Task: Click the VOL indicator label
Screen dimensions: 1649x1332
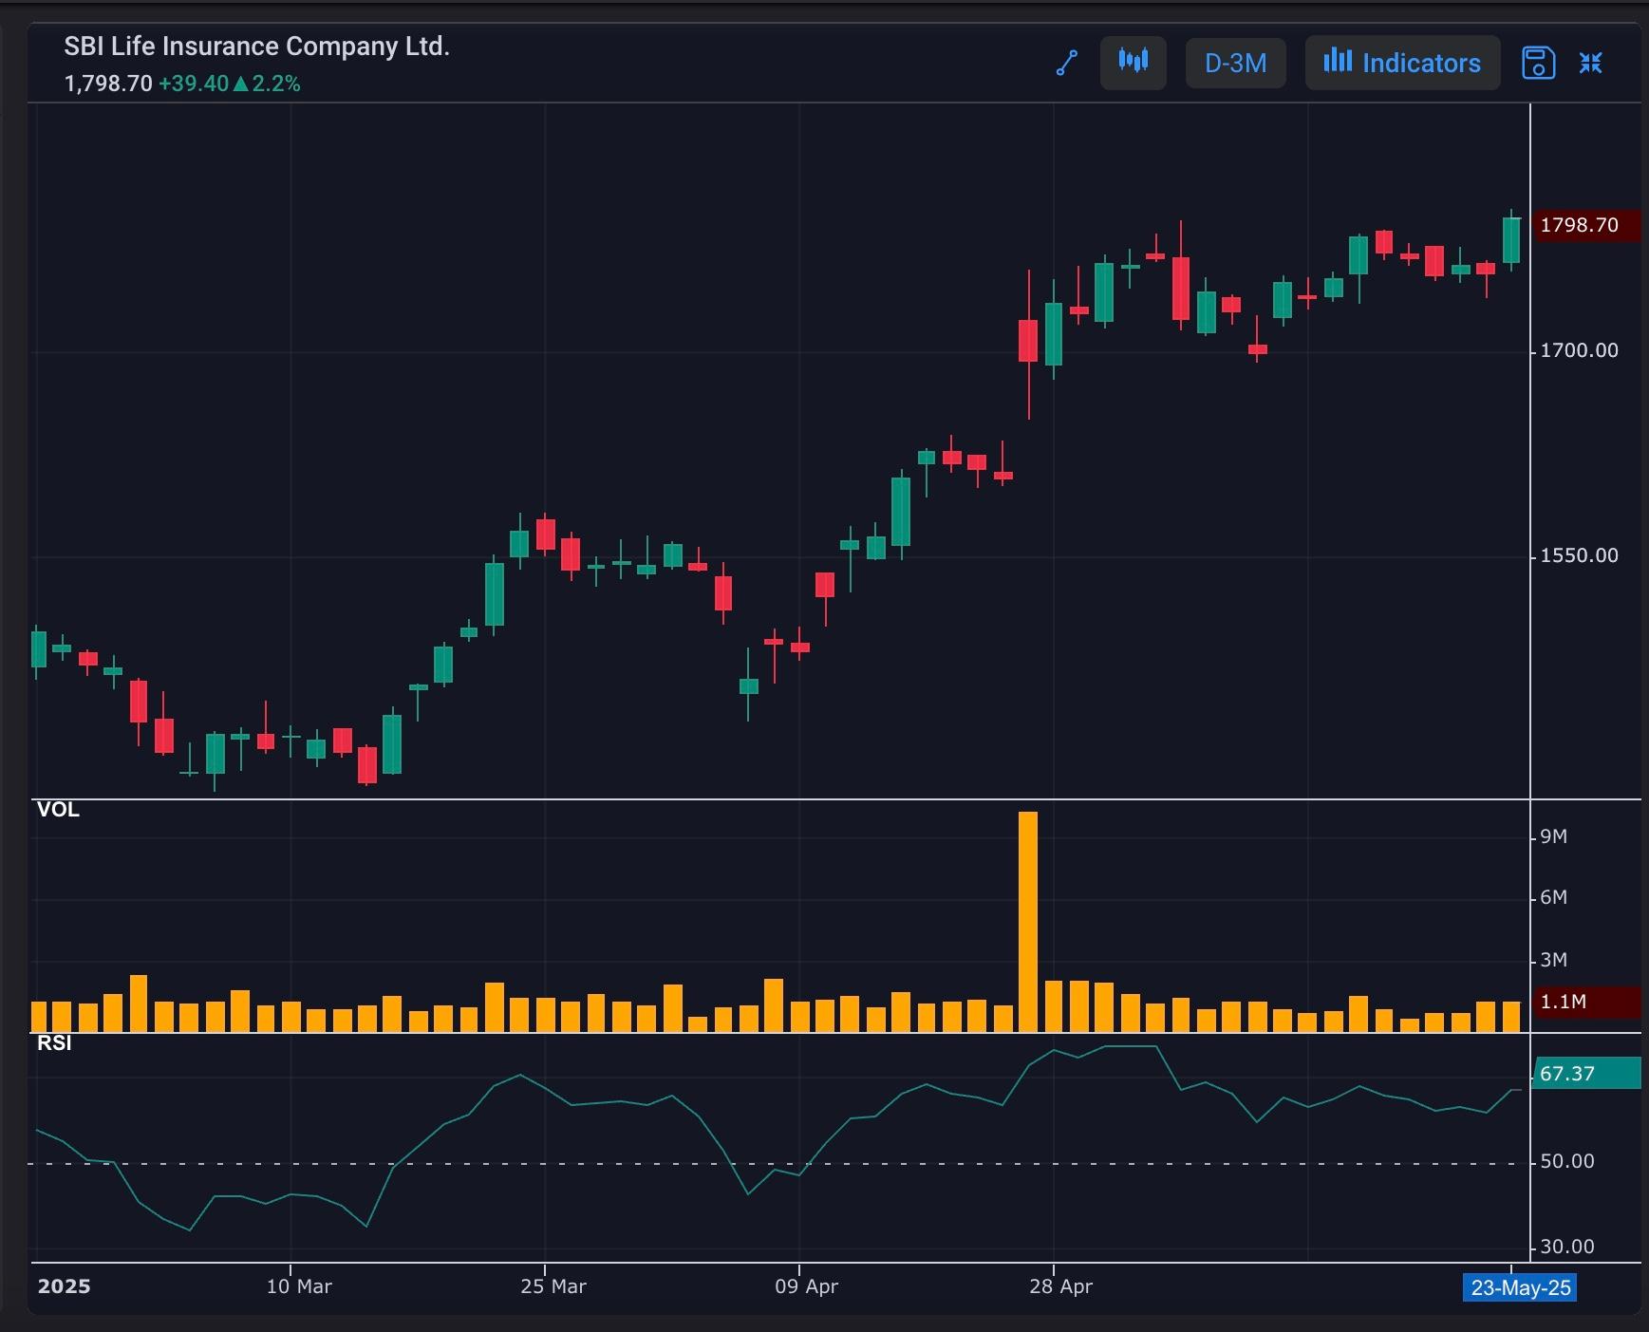Action: point(58,810)
